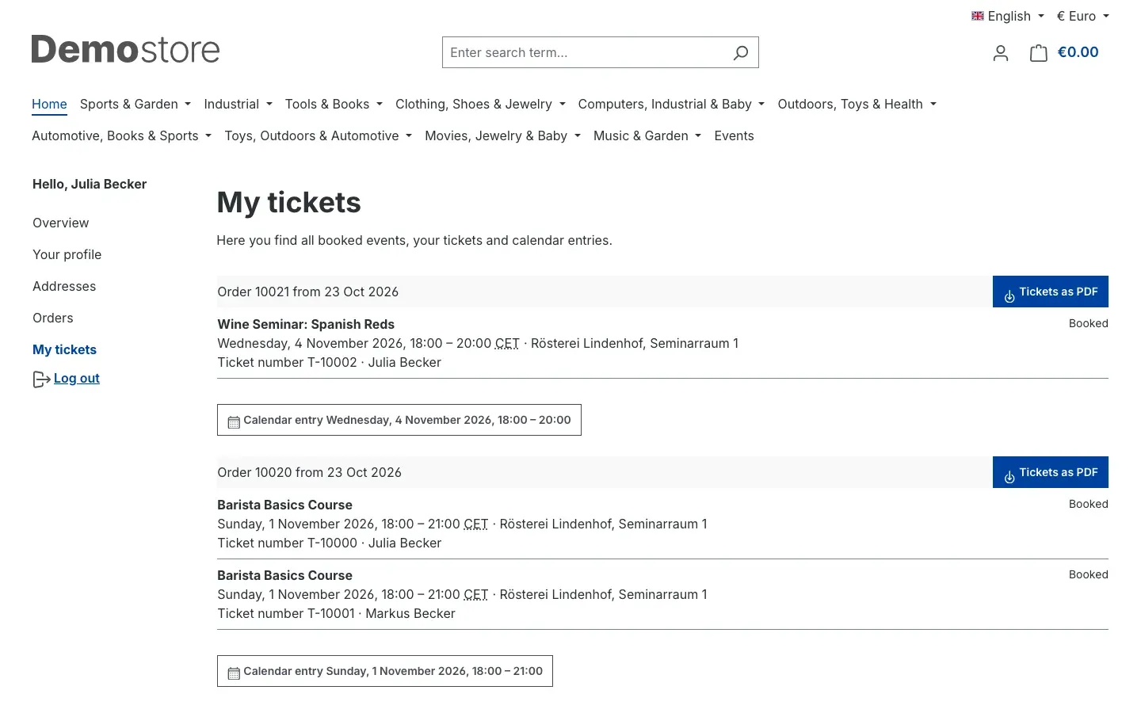Click download icon for Order 10020 PDF
This screenshot has height=713, width=1141.
click(x=1009, y=477)
